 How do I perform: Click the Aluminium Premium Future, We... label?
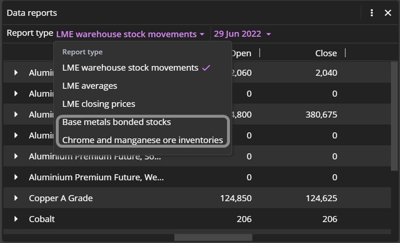[96, 177]
